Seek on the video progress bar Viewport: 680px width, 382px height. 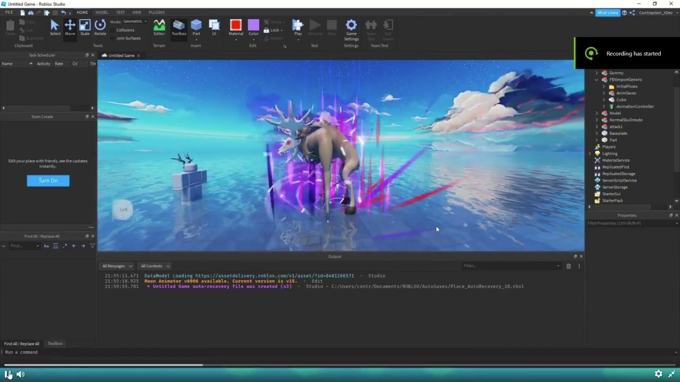340,364
